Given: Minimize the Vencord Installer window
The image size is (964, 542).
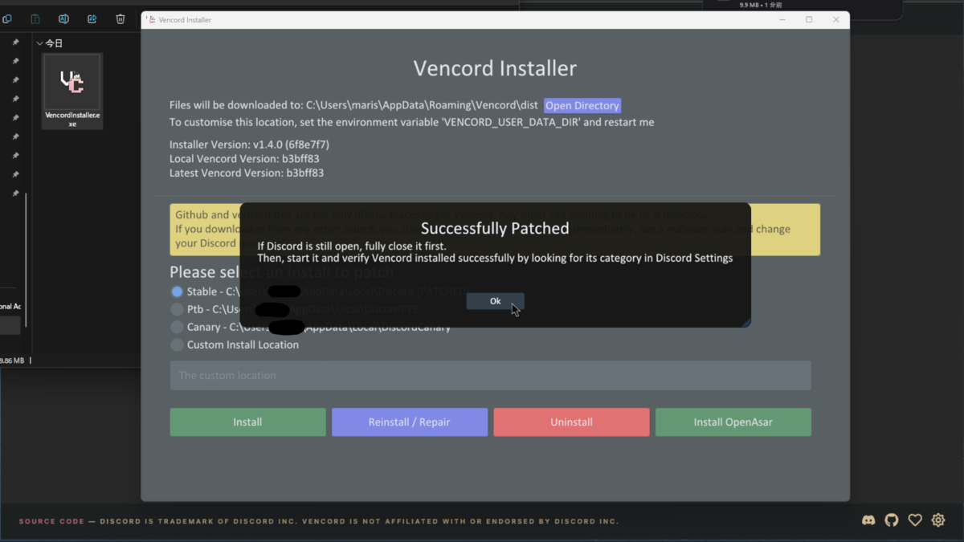Looking at the screenshot, I should 783,19.
